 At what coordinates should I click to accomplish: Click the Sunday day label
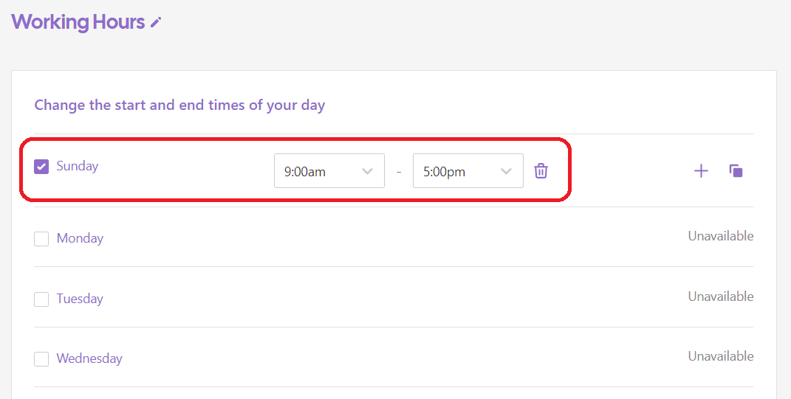(x=78, y=166)
